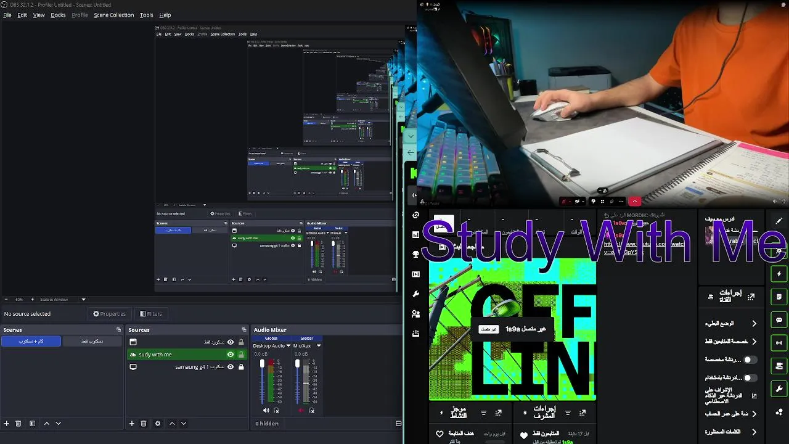This screenshot has height=444, width=789.
Task: Move source up in Sources toolbar
Action: pos(172,424)
